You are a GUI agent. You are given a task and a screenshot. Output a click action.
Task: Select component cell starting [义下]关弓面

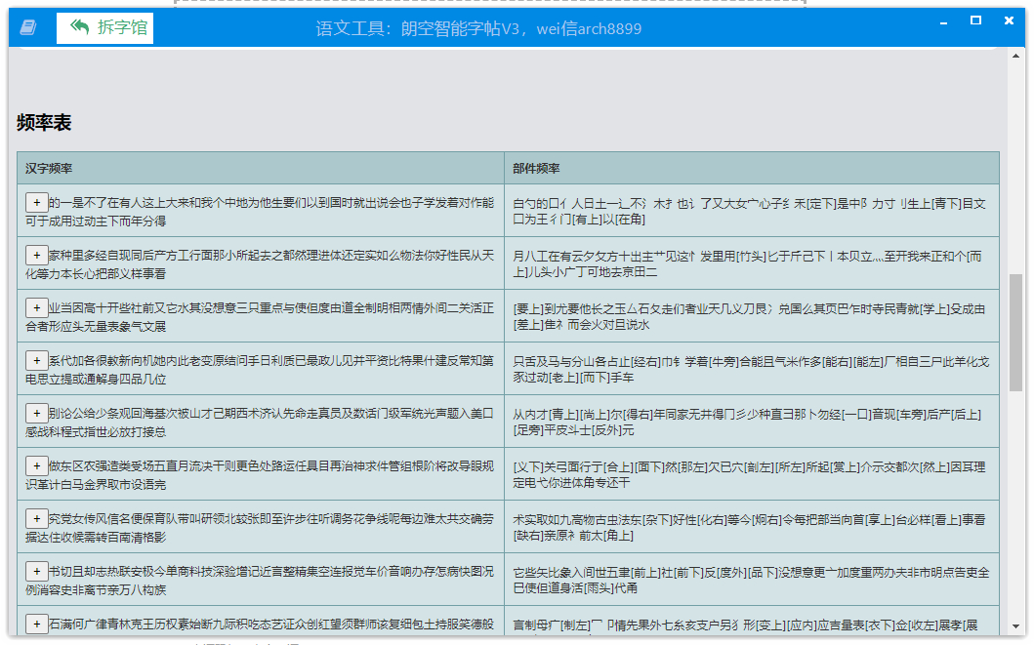752,474
